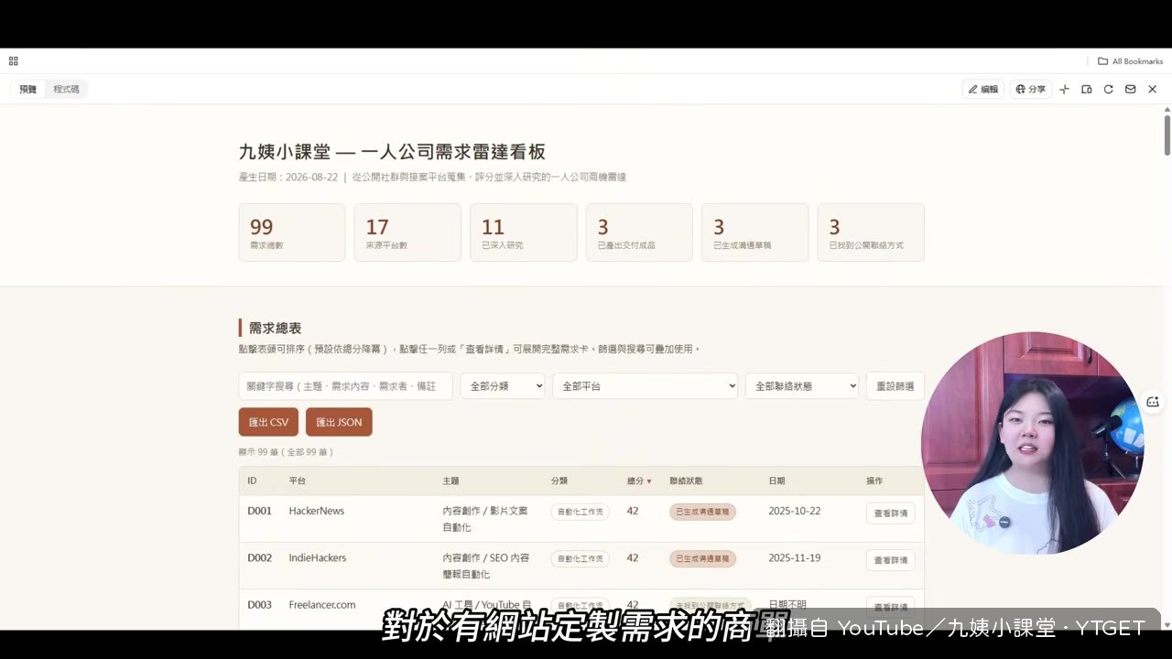Reload the preview with the refresh icon
This screenshot has height=659, width=1172.
coord(1109,89)
